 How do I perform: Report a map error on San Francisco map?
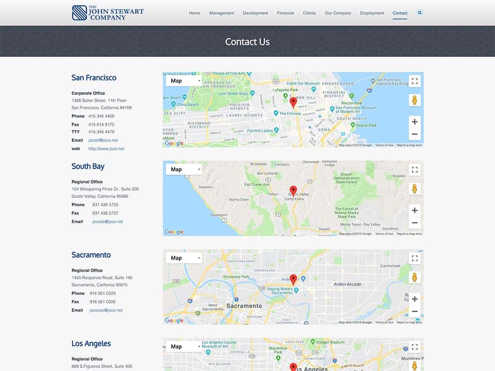[409, 145]
